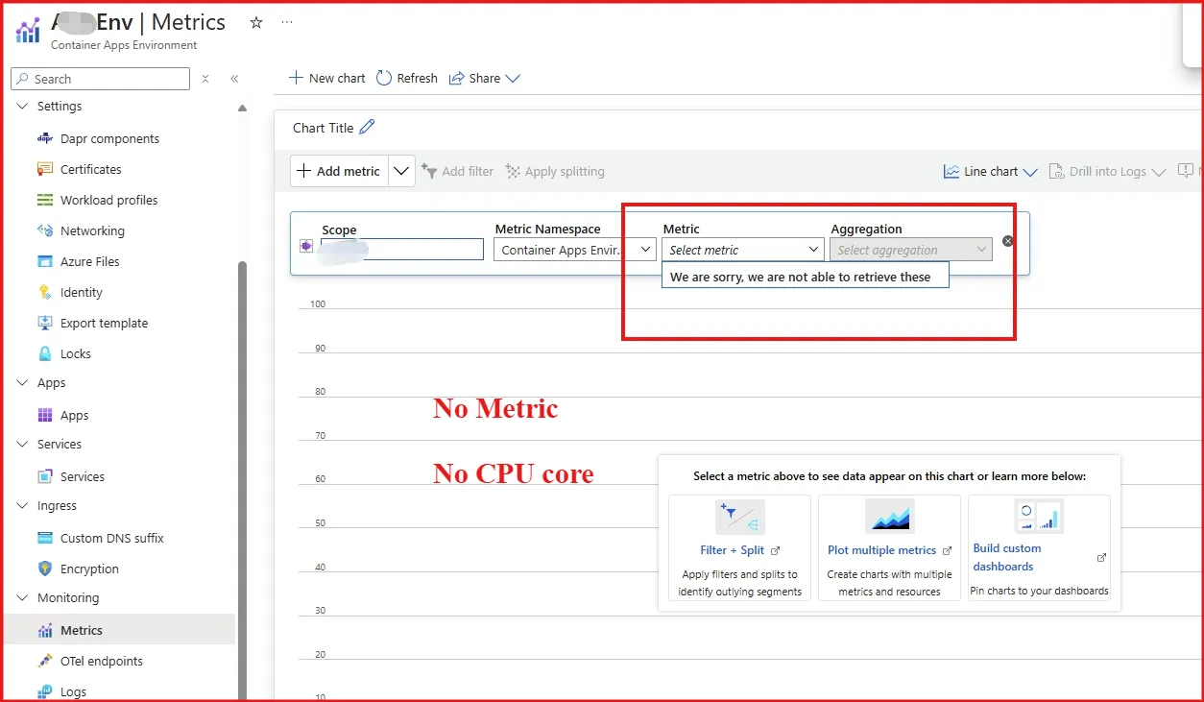
Task: Click the Locks padlock icon
Action: [45, 353]
